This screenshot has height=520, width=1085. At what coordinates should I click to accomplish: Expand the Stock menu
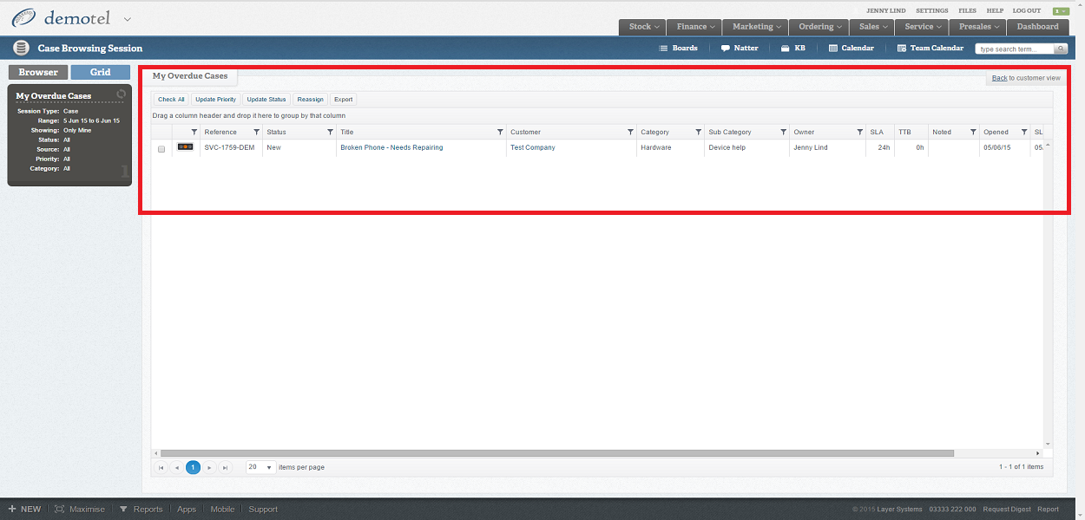(642, 27)
